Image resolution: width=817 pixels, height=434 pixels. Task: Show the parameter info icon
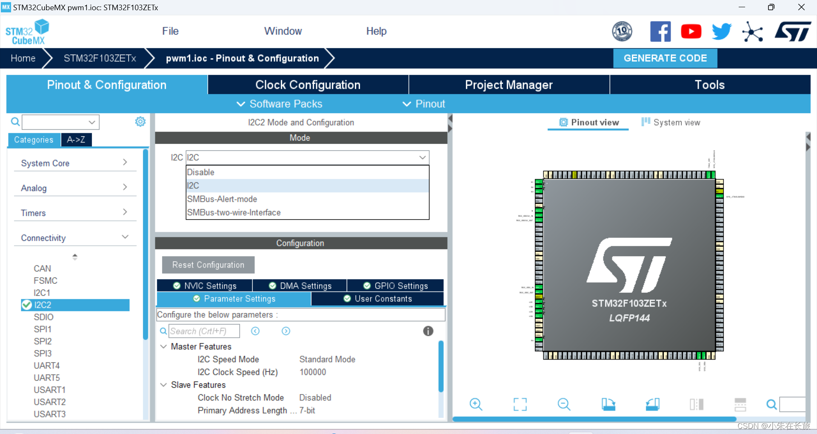(428, 331)
